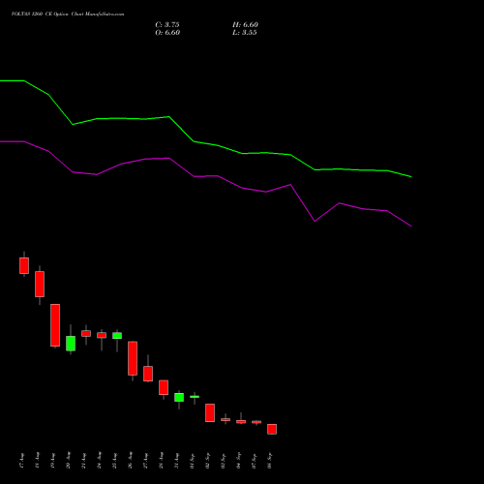Click the green moving average line
Image resolution: width=484 pixels, height=484 pixels.
tap(194, 141)
